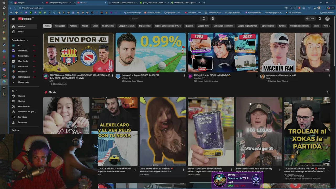The image size is (336, 189).
Task: Open Tus videos in sidebar
Action: (x=23, y=117)
